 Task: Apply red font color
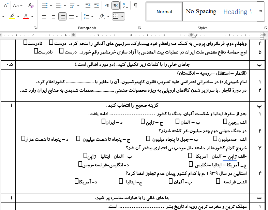coord(26,16)
